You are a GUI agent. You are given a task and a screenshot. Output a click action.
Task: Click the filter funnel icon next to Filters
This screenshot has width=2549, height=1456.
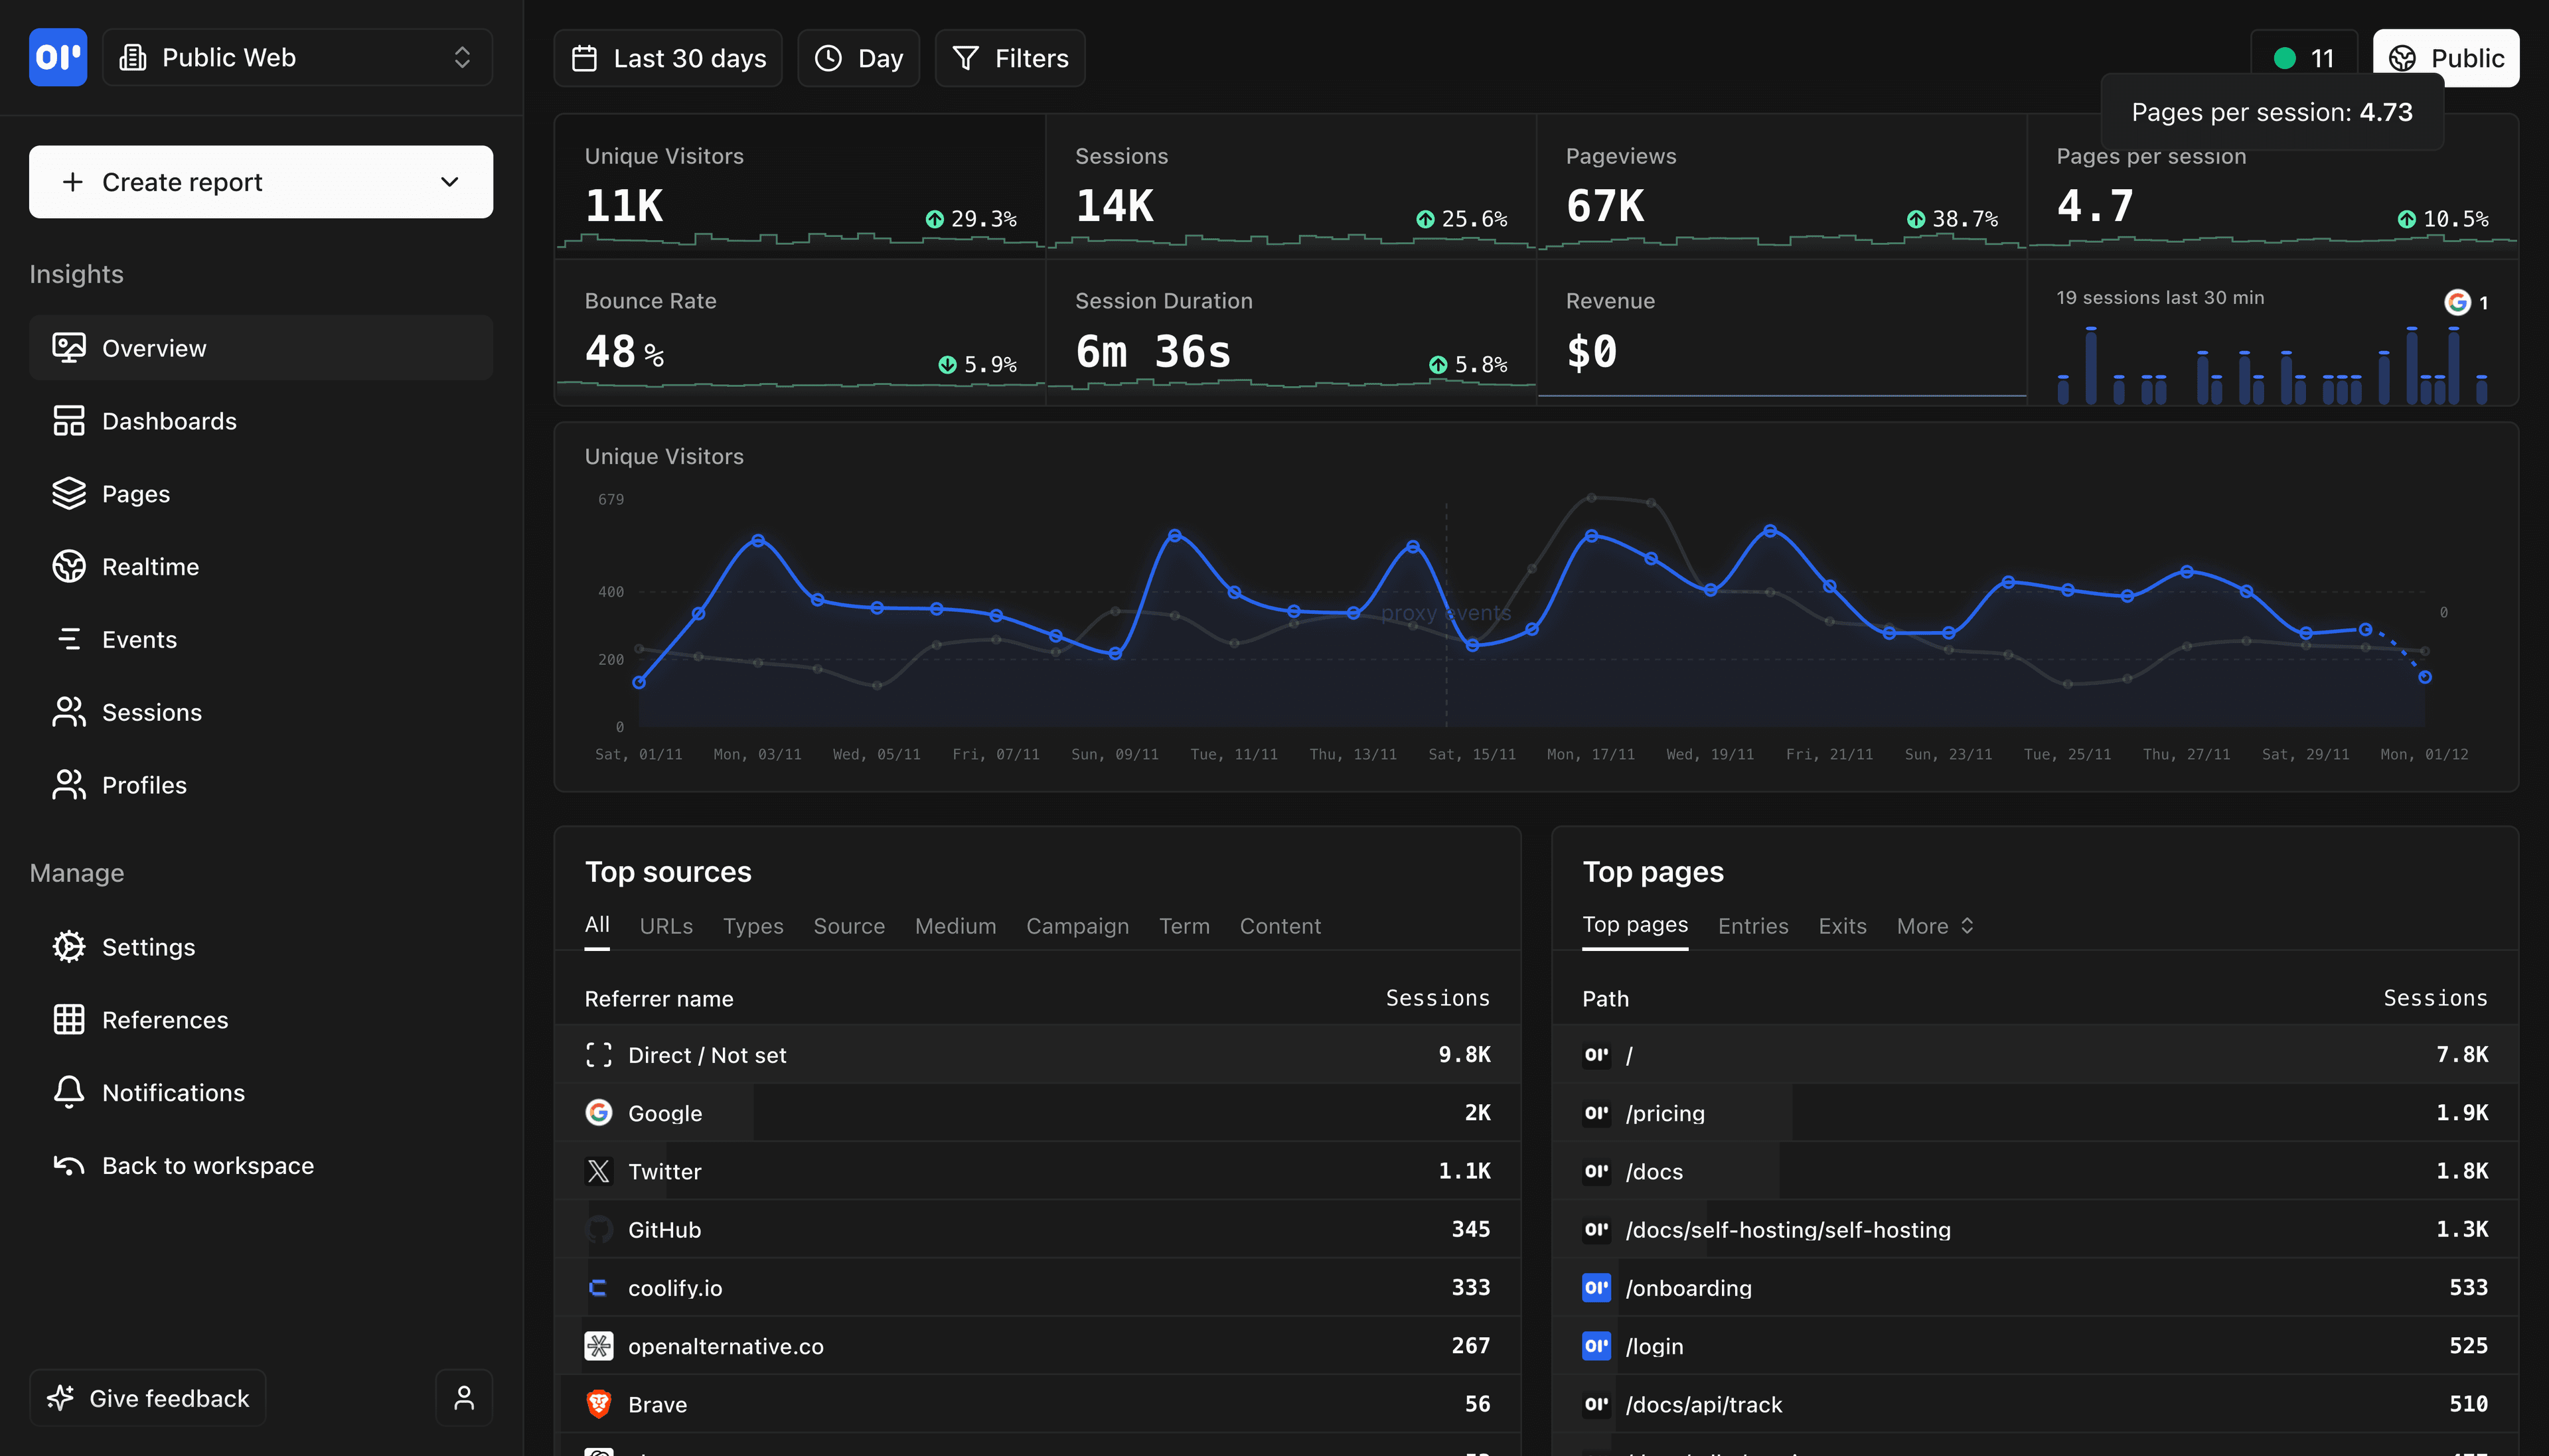point(965,58)
